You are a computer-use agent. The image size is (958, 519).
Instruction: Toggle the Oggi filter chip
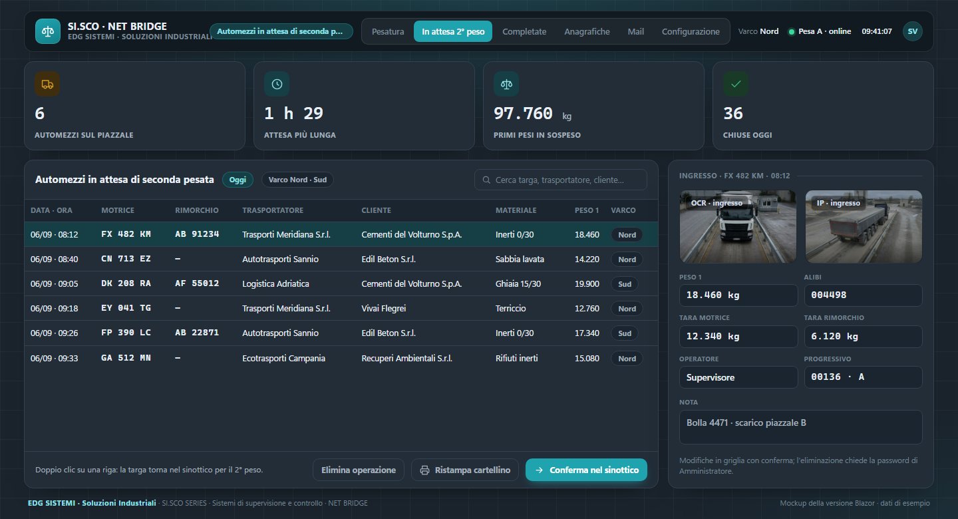click(x=238, y=180)
